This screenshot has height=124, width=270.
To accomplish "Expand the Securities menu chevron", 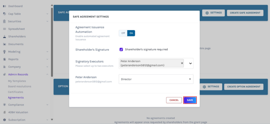I will point(47,22).
